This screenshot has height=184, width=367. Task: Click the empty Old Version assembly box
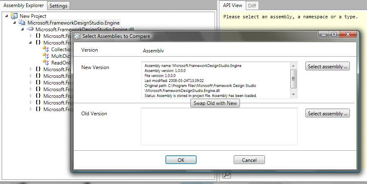[x=219, y=127]
